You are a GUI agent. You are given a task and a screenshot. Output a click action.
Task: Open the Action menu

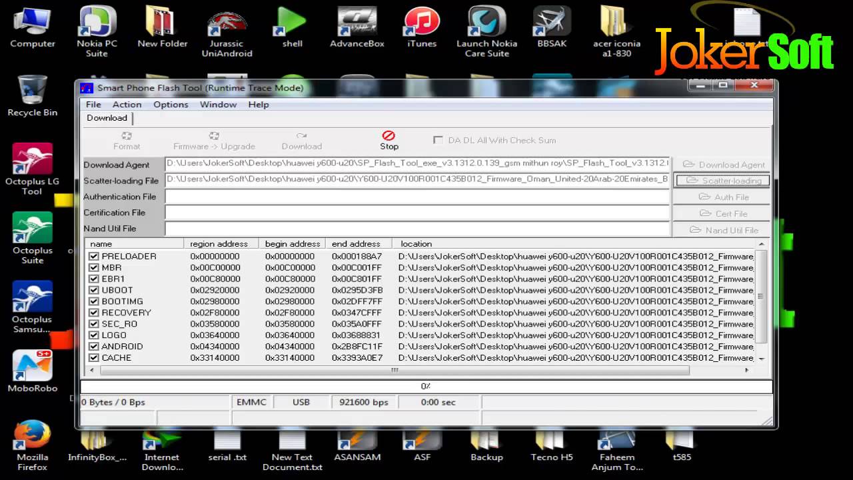click(x=127, y=104)
